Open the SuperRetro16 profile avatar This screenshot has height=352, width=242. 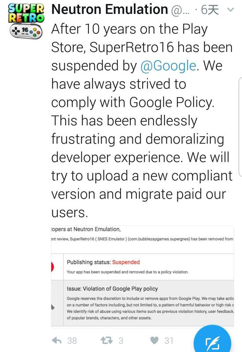coord(26,22)
